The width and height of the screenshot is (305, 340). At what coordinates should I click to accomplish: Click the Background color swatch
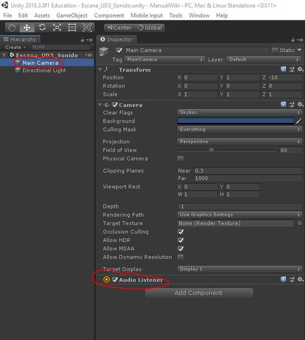point(236,121)
